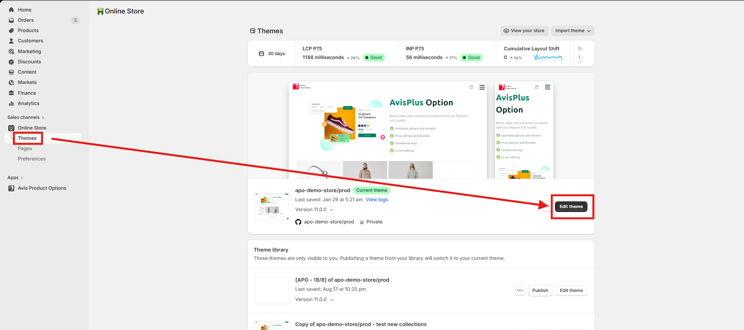Click the Analytics bar chart icon

11,103
